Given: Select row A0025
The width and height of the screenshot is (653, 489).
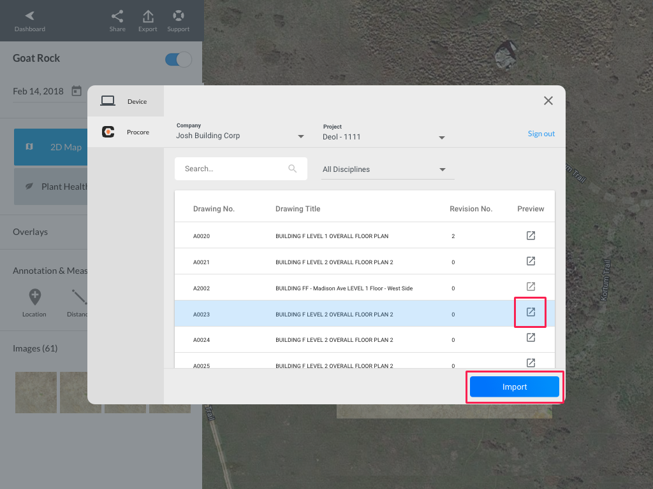Looking at the screenshot, I should click(364, 361).
